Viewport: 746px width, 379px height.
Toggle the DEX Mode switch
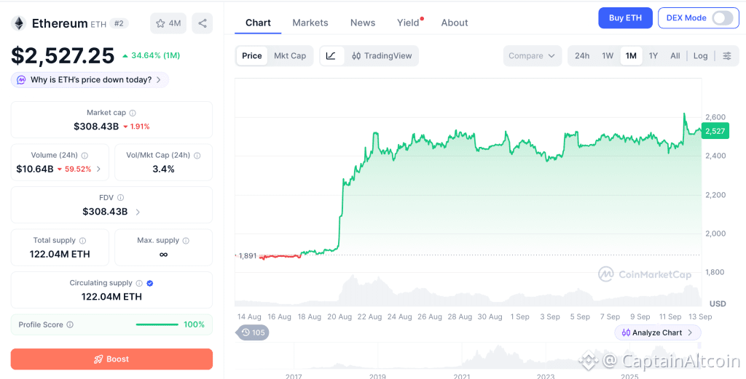[722, 18]
